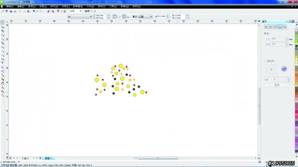The image size is (298, 167).
Task: Open the units dropdown on property bar
Action: coord(151,17)
